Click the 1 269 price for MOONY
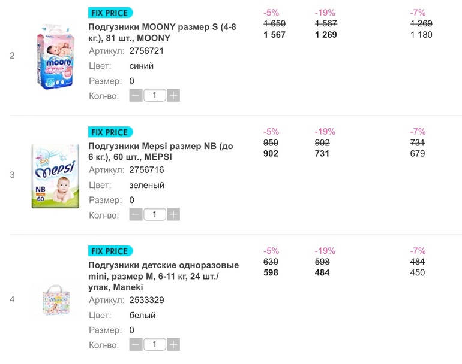Screen dimensions: 462x364 click(326, 35)
